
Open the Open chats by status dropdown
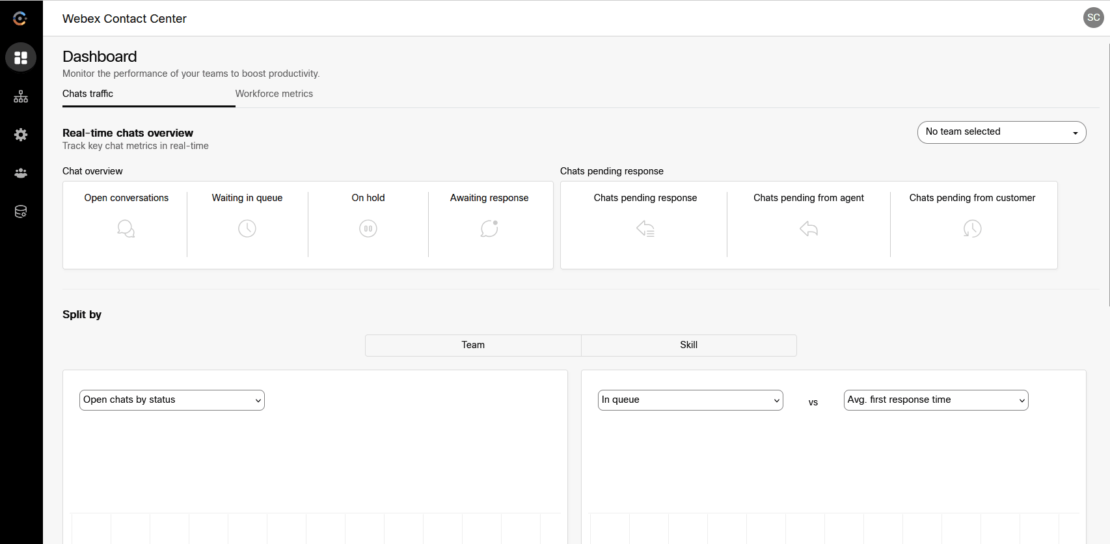172,400
